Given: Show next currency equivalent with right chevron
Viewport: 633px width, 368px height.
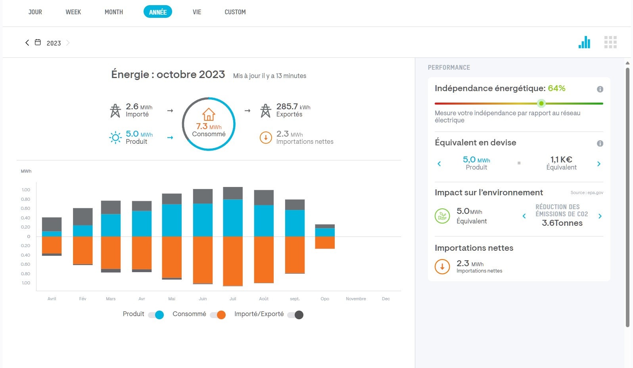Looking at the screenshot, I should click(599, 164).
